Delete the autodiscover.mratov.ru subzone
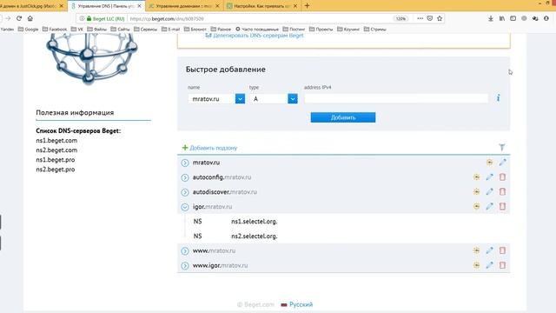The image size is (556, 313). coord(502,192)
